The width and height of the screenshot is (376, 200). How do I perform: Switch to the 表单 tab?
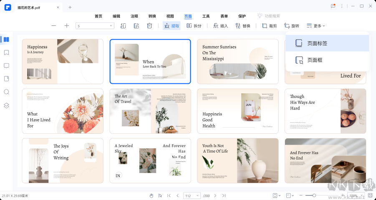pos(224,16)
